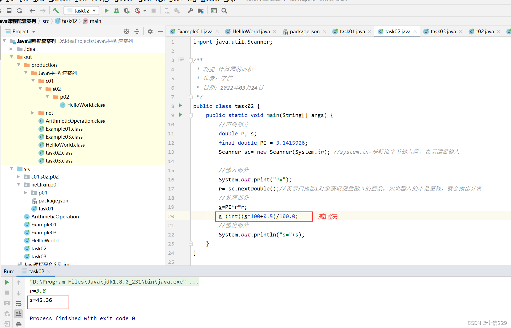The width and height of the screenshot is (511, 328).
Task: Collapse the out folder
Action: tap(12, 57)
